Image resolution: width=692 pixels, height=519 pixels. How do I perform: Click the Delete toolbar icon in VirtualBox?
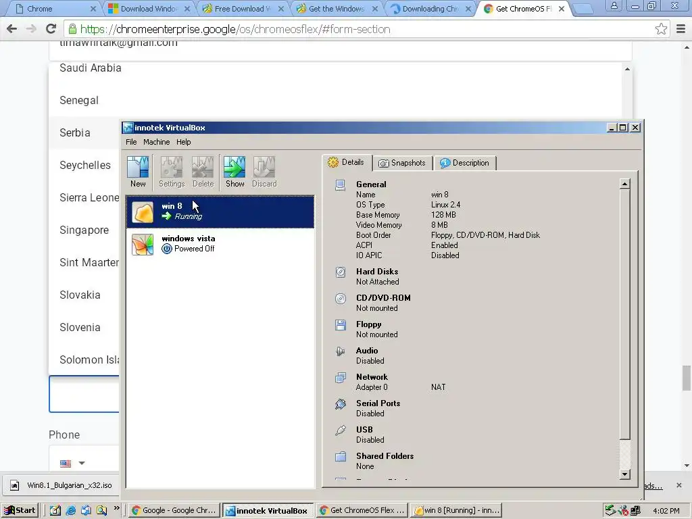click(x=203, y=172)
